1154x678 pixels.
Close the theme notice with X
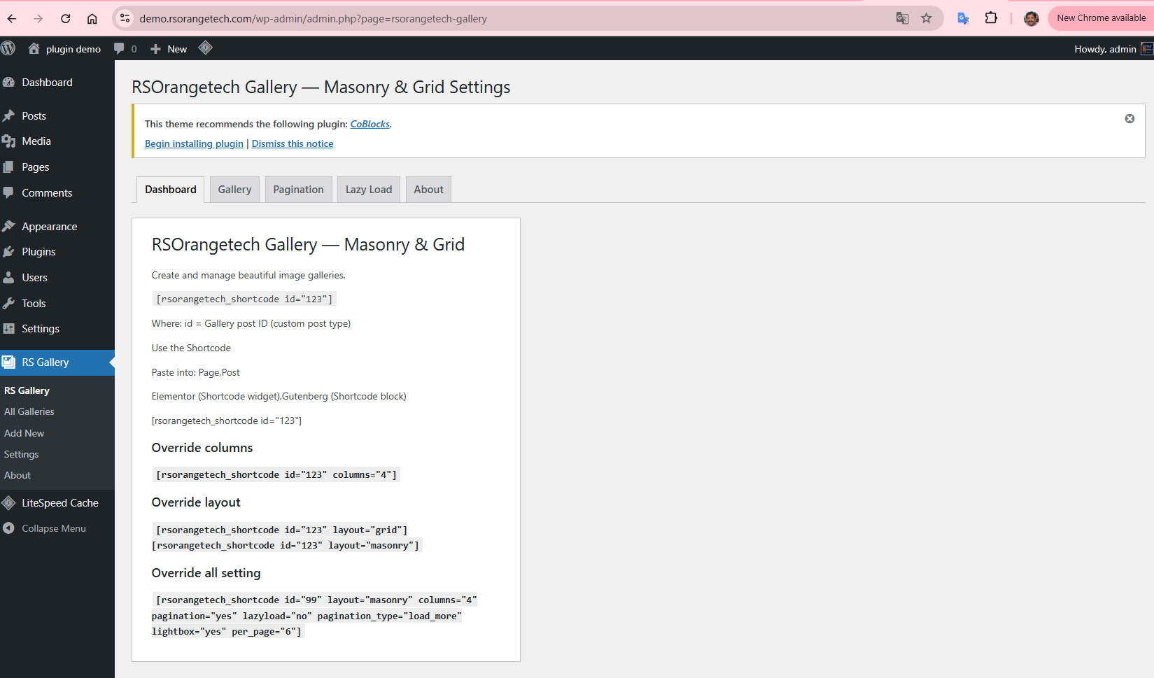[x=1130, y=119]
